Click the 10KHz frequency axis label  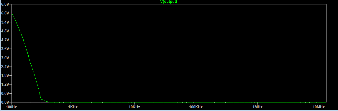(134, 107)
